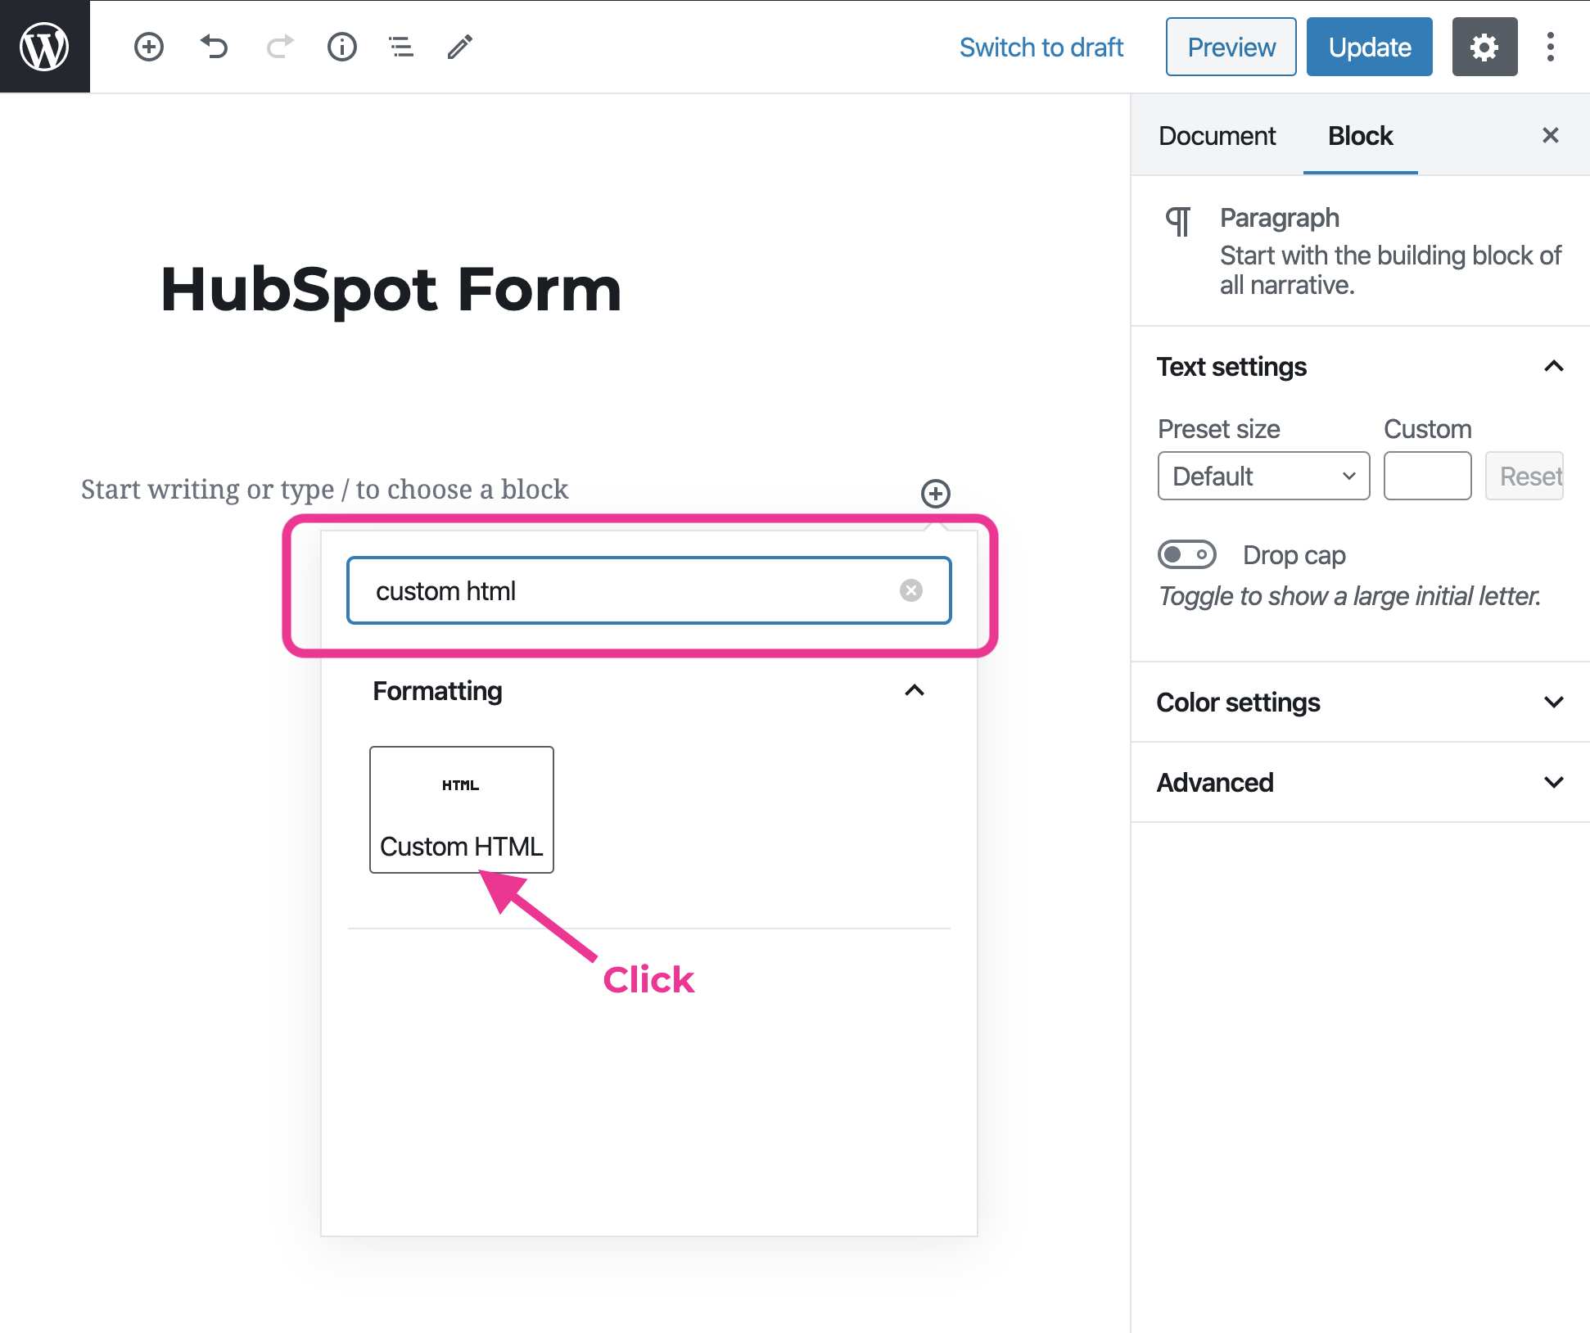
Task: Open the Preset size Default dropdown
Action: (1263, 476)
